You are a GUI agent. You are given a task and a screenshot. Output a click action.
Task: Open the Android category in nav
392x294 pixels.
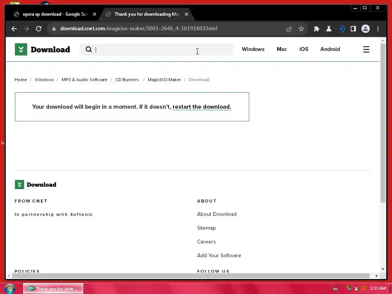pos(330,49)
